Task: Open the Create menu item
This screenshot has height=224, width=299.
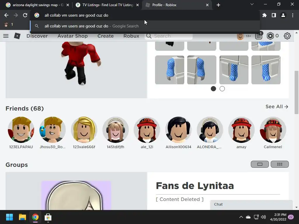Action: click(105, 36)
